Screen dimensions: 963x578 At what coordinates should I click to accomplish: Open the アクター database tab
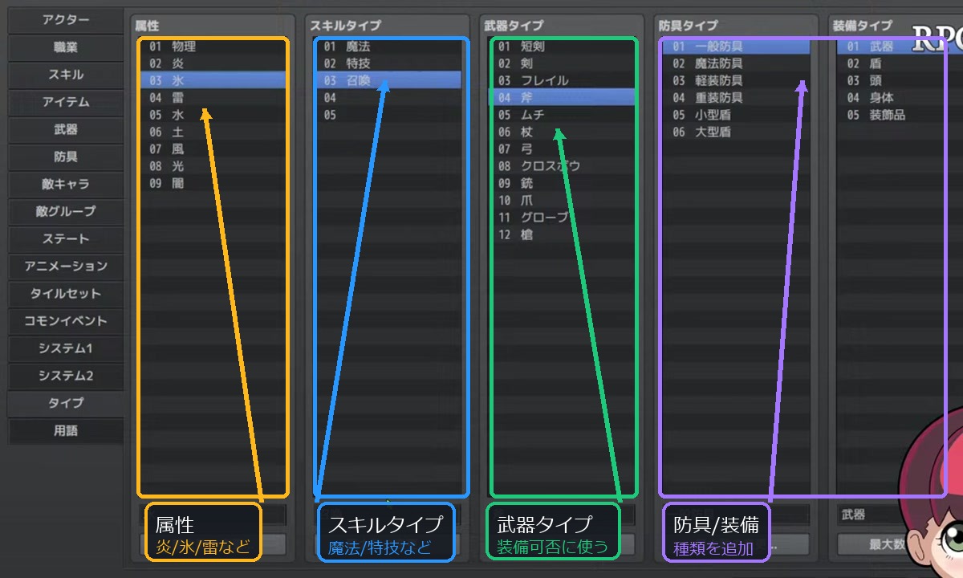(66, 20)
